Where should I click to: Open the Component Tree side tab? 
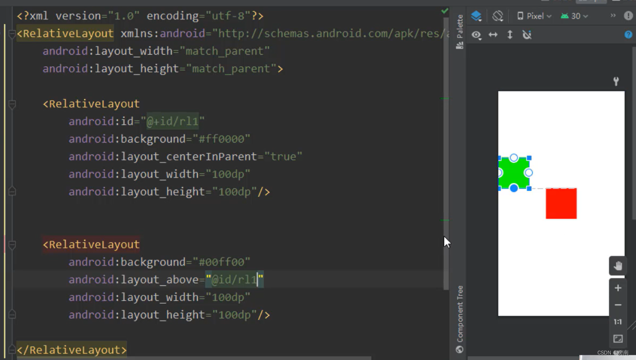point(460,319)
